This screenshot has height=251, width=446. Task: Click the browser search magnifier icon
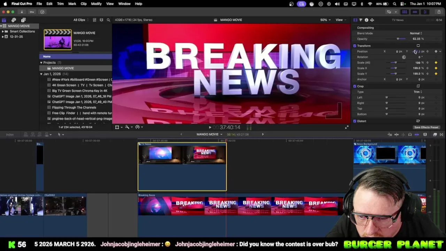pyautogui.click(x=108, y=20)
